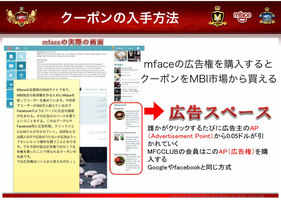Open the Mini Game pacman tile

pos(10,104)
